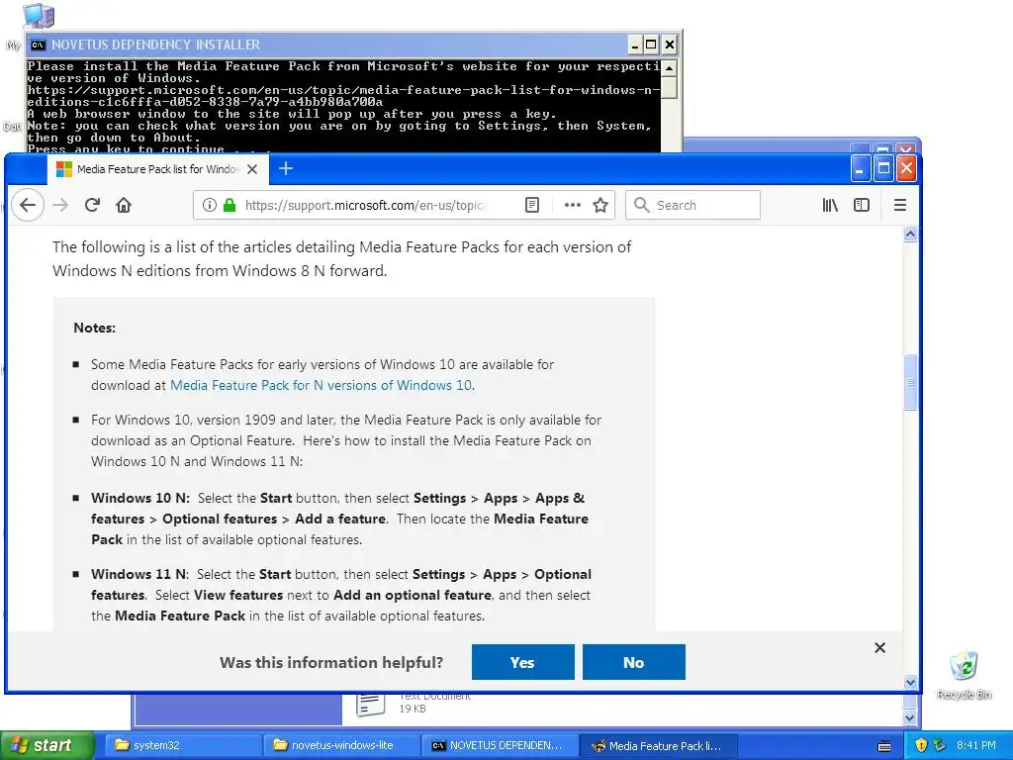Click the Firefox vertical scrollbar thumb
Viewport: 1013px width, 760px height.
point(911,382)
